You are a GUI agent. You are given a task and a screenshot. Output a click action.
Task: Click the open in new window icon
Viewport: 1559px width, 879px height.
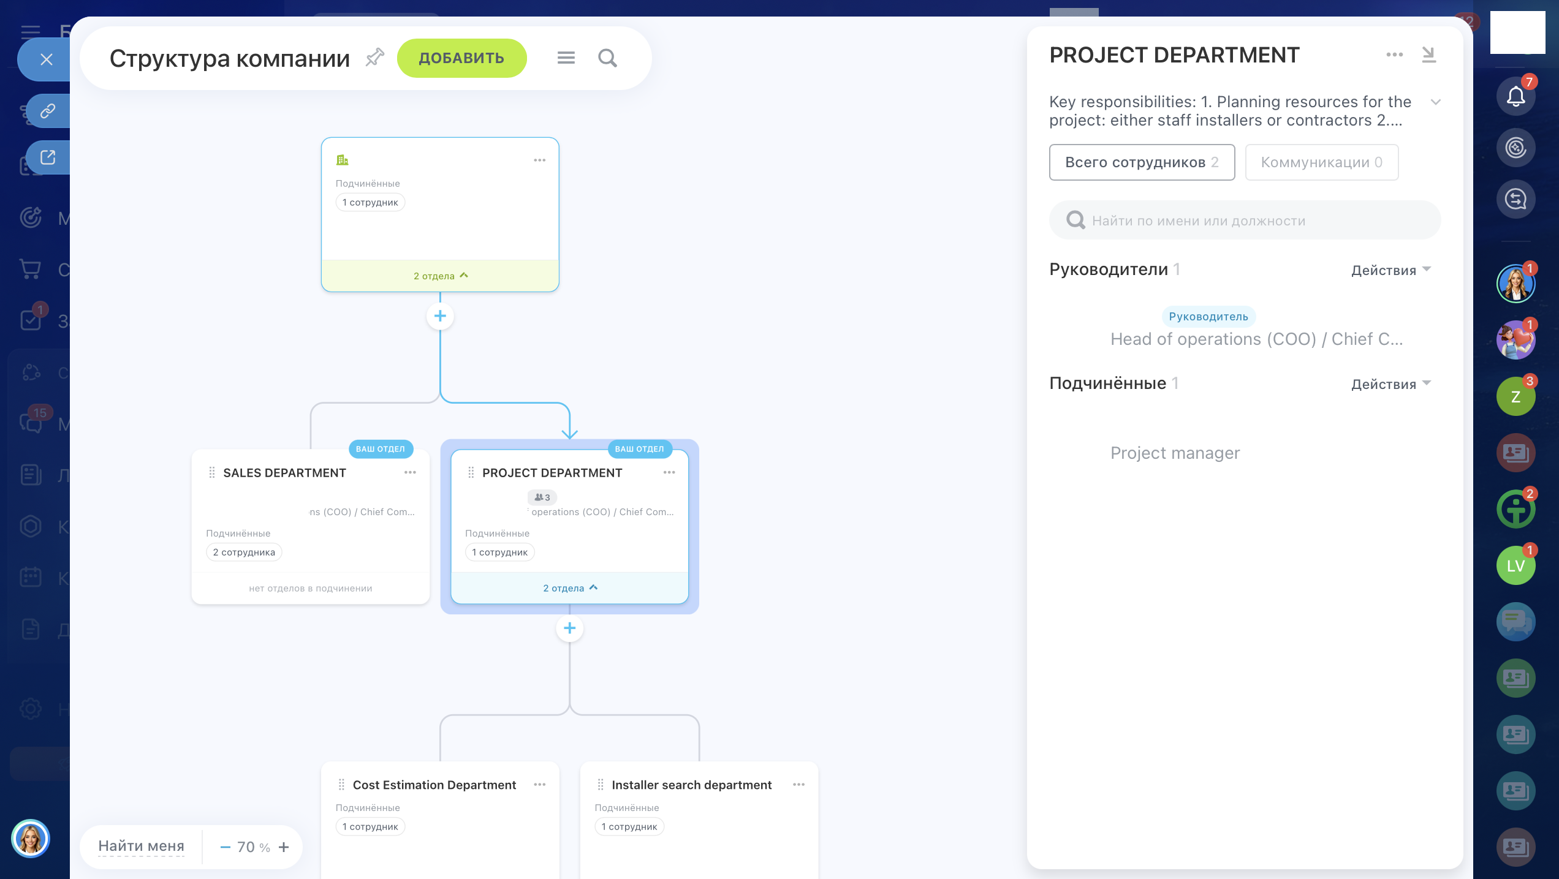pos(48,157)
